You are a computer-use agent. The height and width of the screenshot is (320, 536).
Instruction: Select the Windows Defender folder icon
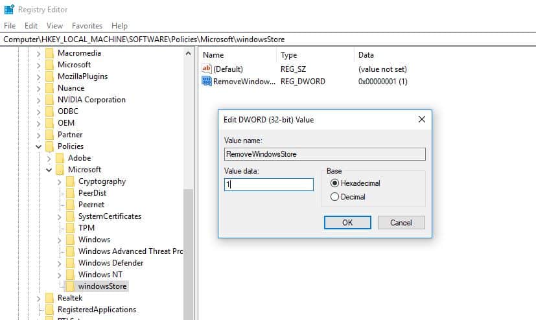(71, 262)
